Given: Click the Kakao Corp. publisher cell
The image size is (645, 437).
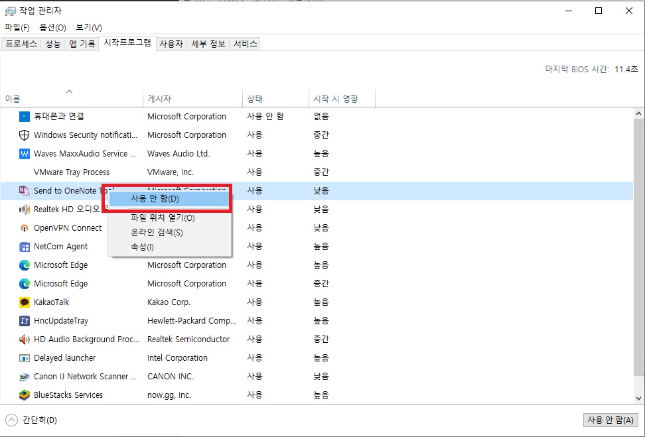Looking at the screenshot, I should (169, 302).
